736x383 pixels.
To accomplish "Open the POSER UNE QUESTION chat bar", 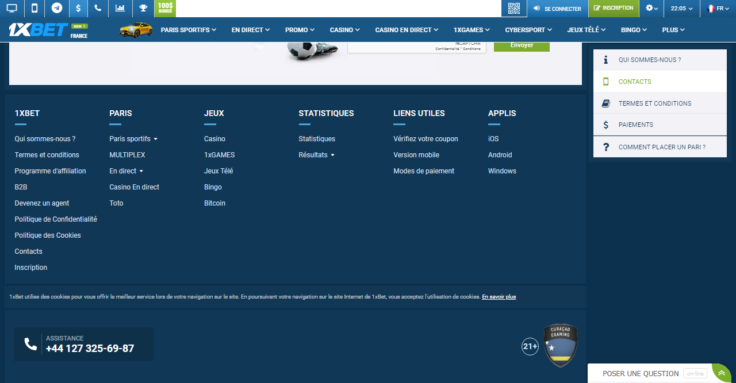I will pos(650,373).
